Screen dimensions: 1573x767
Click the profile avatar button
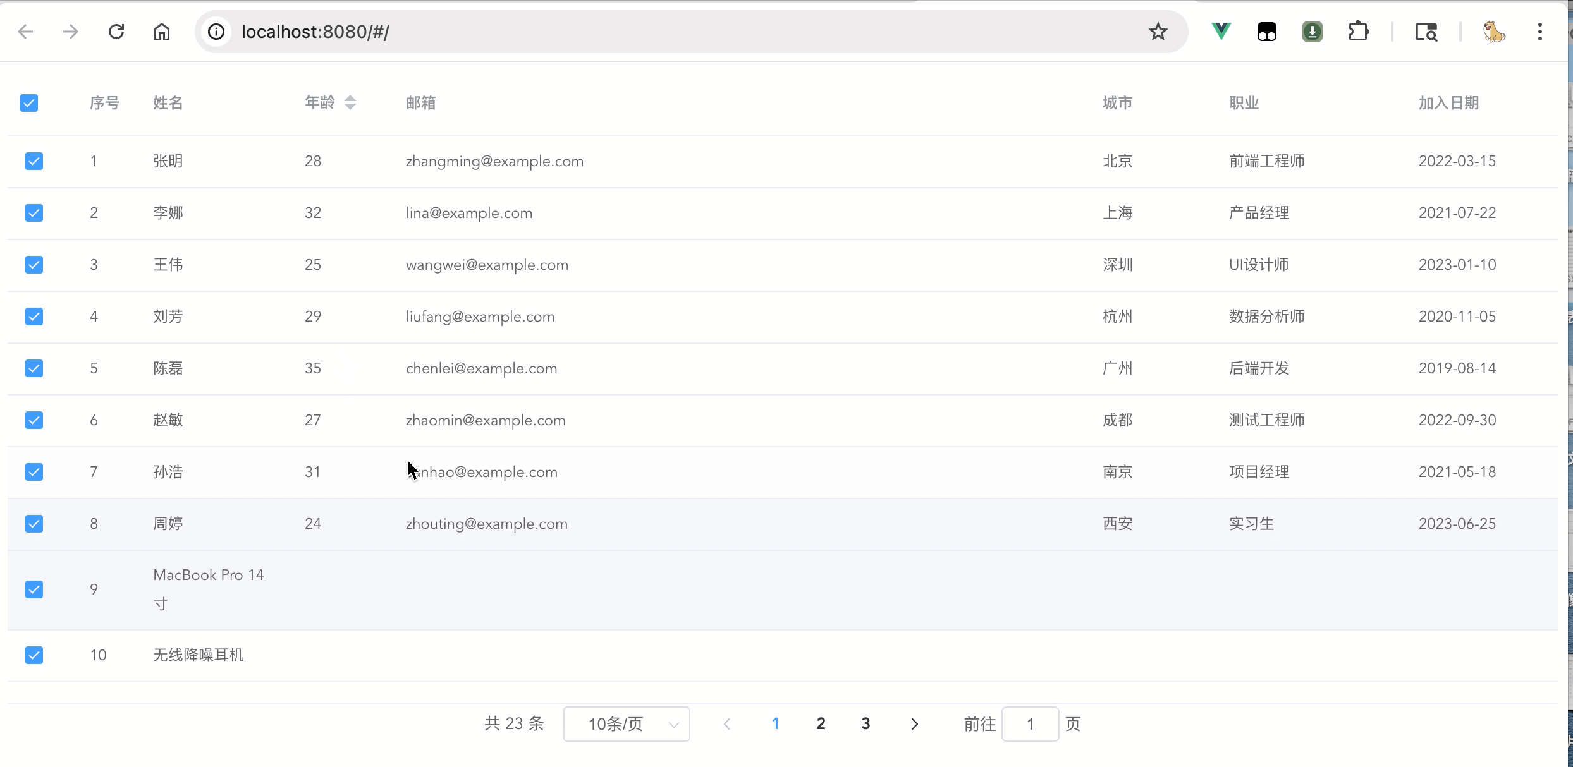[1494, 32]
